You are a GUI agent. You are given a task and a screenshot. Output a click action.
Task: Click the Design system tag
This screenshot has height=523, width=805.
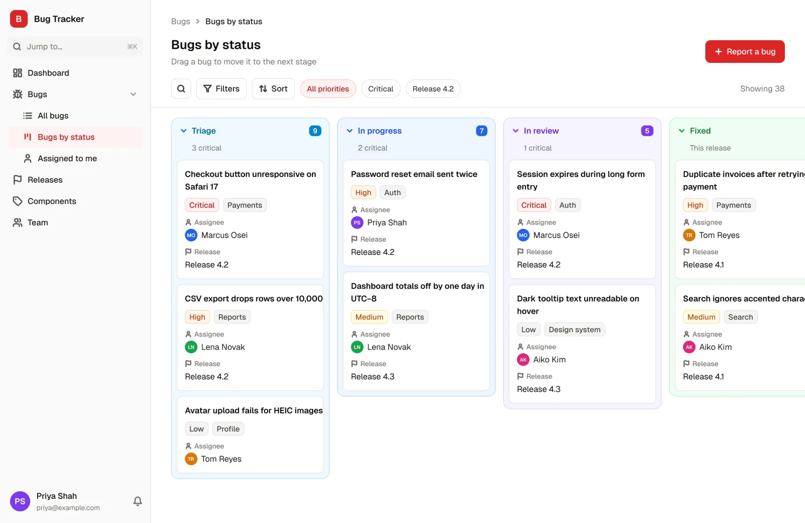[x=575, y=330]
